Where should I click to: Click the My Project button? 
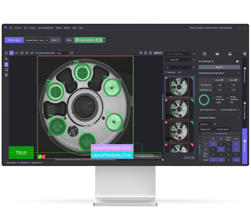14,40
